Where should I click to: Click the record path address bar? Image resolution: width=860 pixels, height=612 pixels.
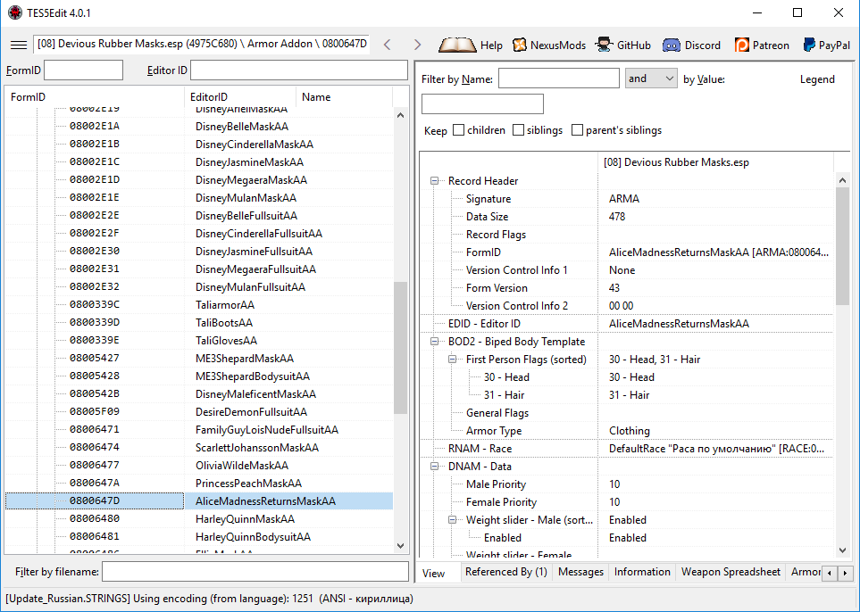pos(201,44)
